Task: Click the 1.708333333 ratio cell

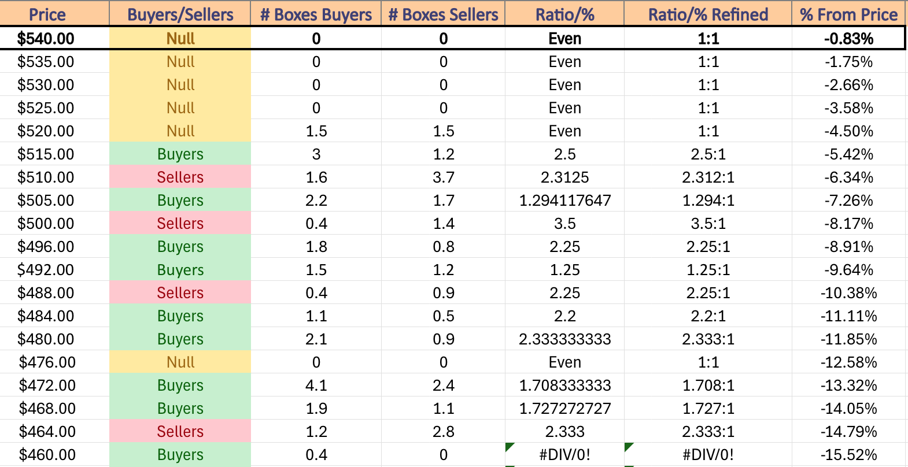Action: [564, 385]
